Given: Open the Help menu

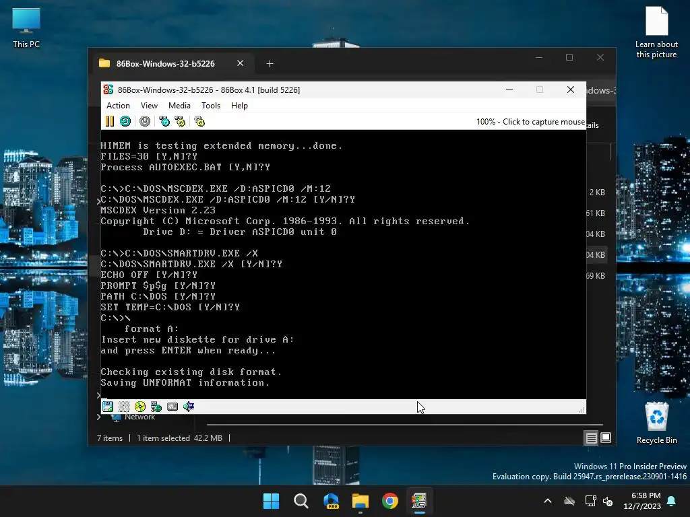Looking at the screenshot, I should coord(239,106).
